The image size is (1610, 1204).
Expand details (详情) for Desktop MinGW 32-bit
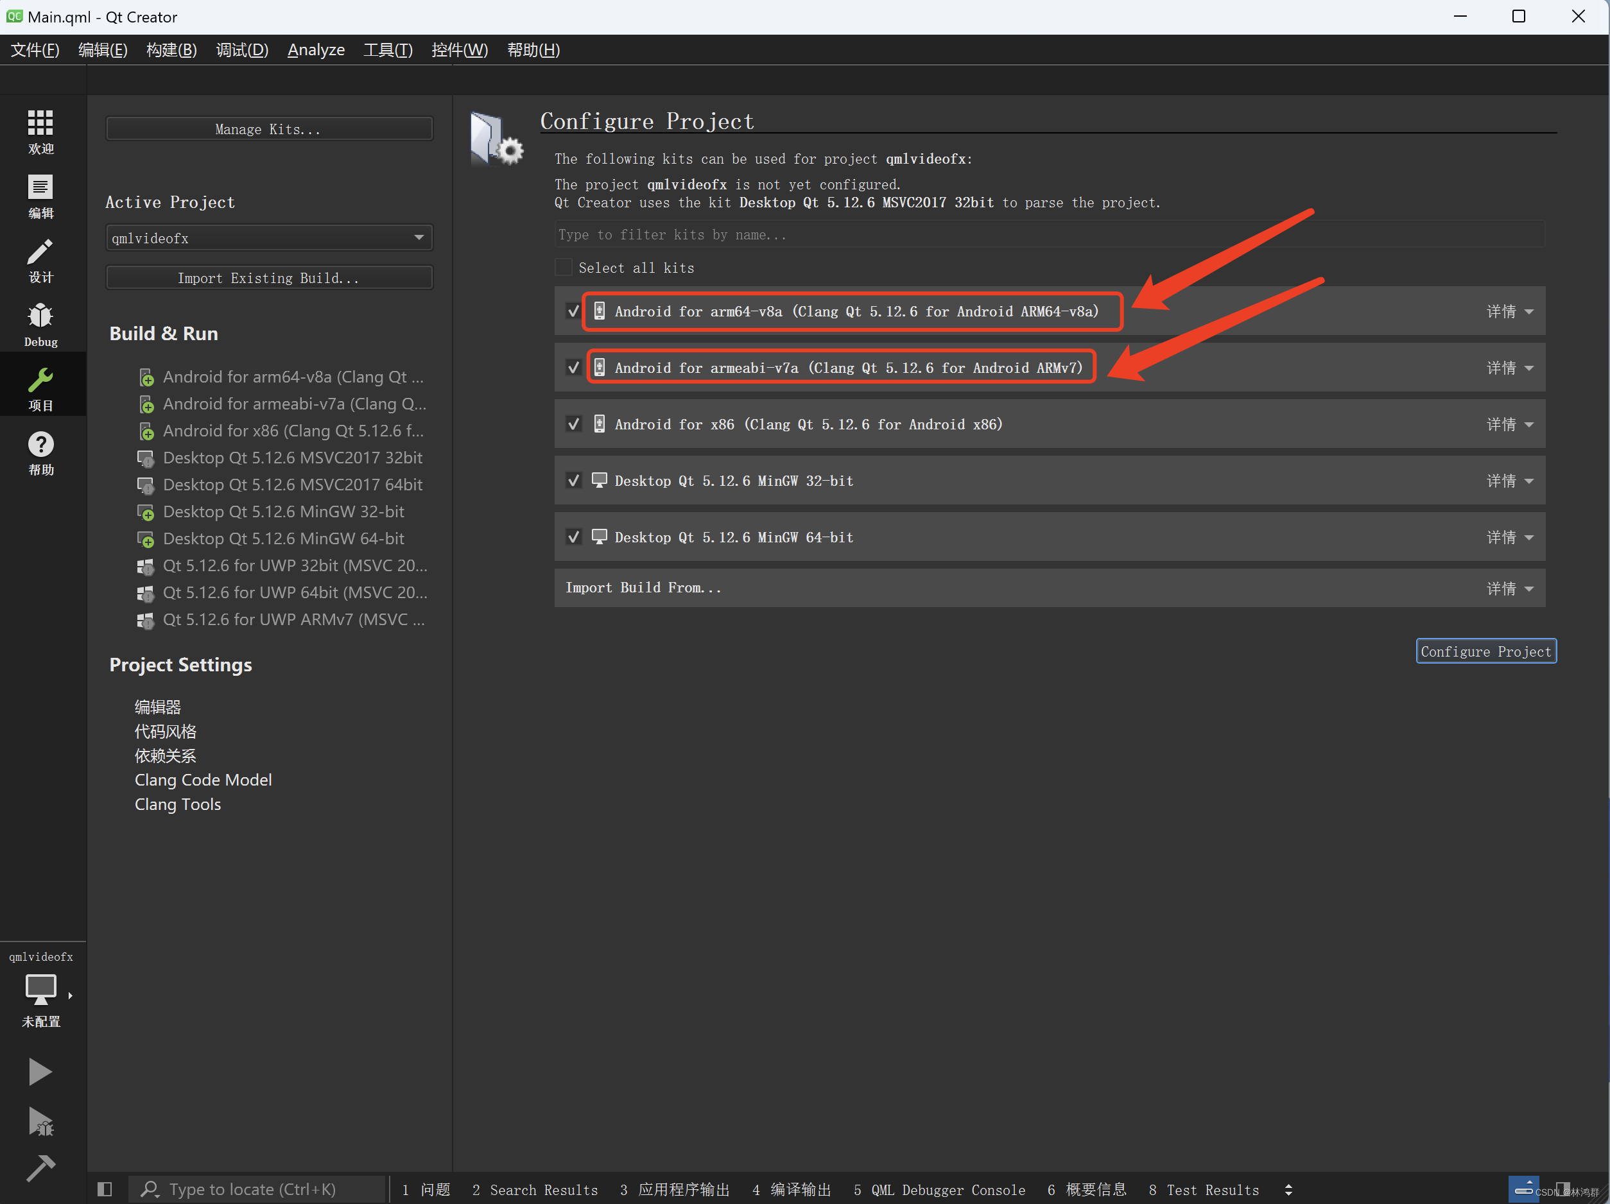coord(1510,481)
